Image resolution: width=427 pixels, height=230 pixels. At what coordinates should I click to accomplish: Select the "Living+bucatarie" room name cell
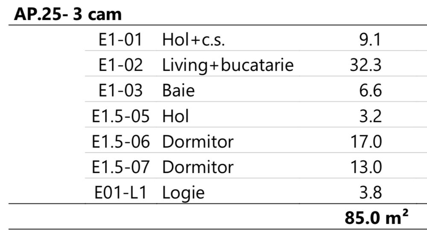[x=228, y=65]
